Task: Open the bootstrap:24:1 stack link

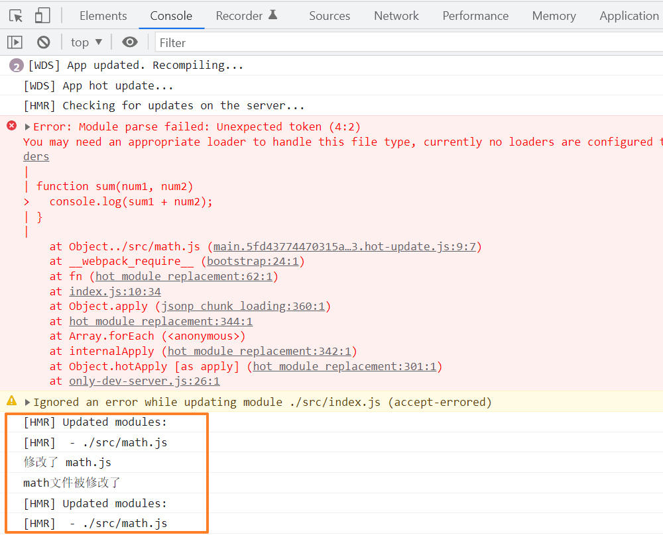Action: pos(253,262)
